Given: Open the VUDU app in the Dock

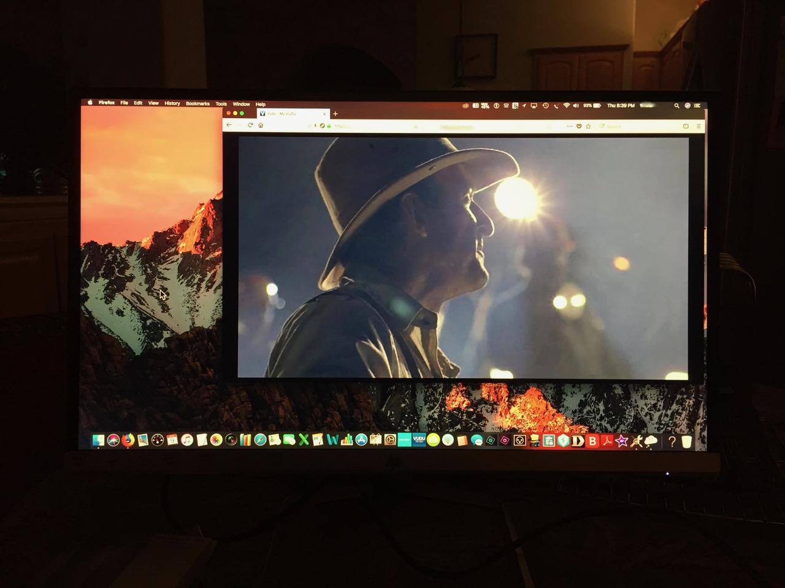Looking at the screenshot, I should [x=419, y=440].
